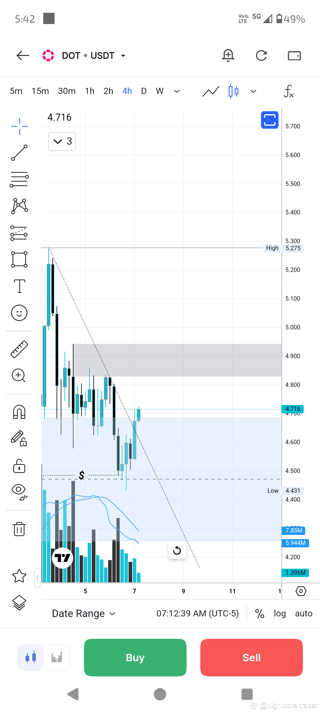Expand more timeframes chevron

177,91
